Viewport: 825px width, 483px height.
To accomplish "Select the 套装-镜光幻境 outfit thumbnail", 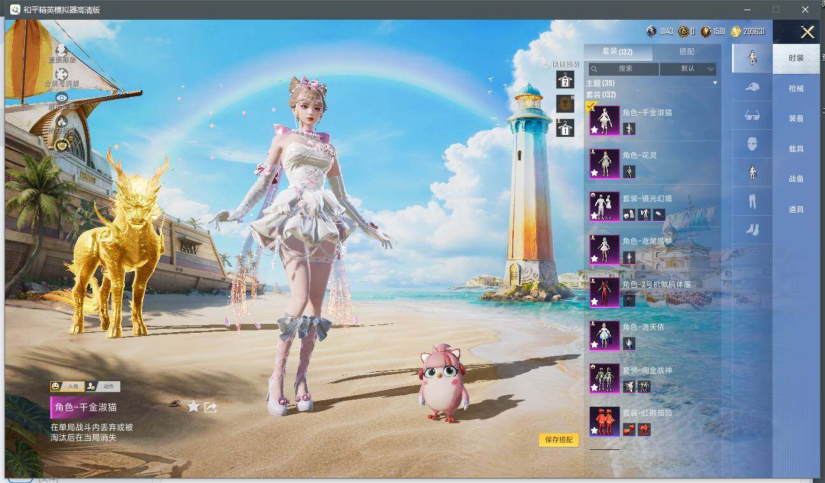I will (x=604, y=207).
